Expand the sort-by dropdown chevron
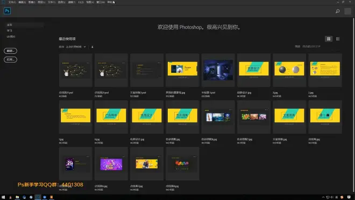The width and height of the screenshot is (355, 200). pos(84,47)
